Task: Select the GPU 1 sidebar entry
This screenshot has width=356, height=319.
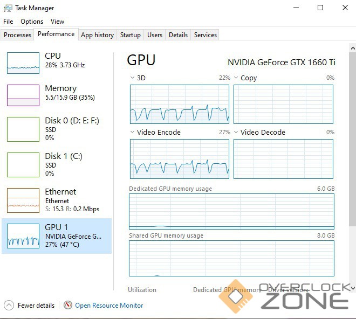Action: point(57,236)
